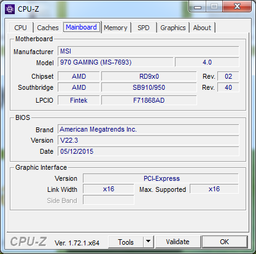
Task: Show the About tab
Action: (x=202, y=28)
